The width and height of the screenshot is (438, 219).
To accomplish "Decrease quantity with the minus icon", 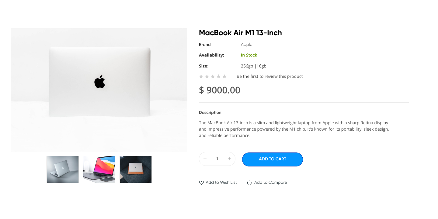I will tap(205, 159).
